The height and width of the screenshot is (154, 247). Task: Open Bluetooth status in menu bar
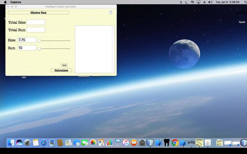tap(181, 2)
